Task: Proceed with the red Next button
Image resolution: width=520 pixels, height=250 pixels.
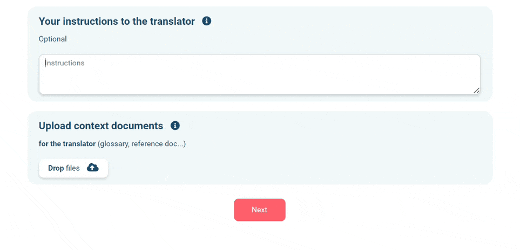Action: 259,210
